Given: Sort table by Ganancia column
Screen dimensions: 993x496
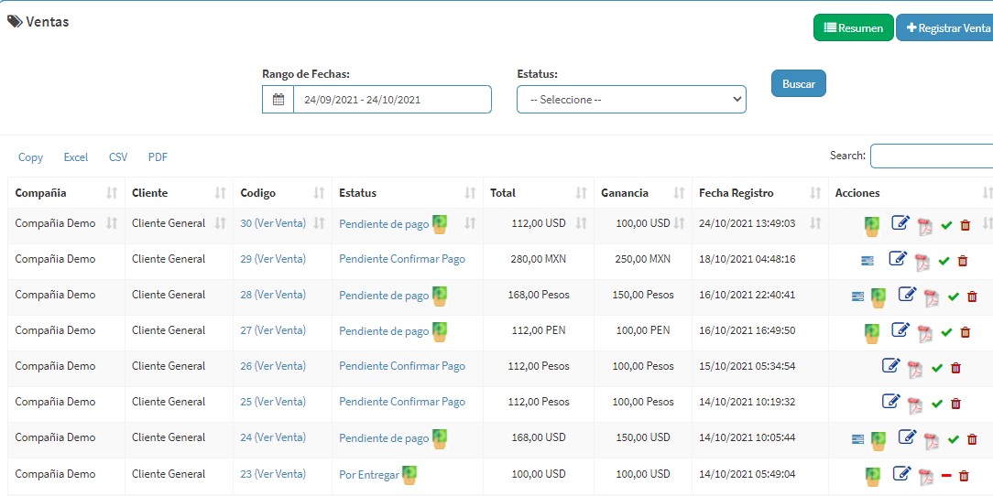Looking at the screenshot, I should pyautogui.click(x=643, y=193).
